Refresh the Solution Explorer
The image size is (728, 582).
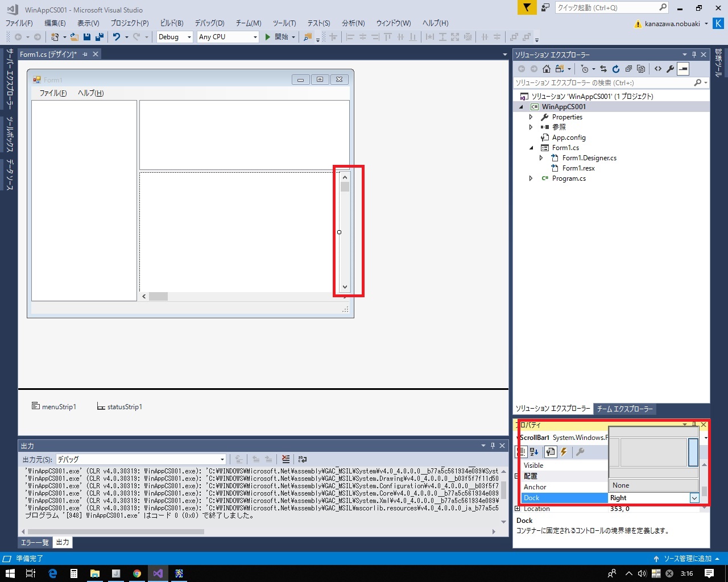(x=615, y=69)
